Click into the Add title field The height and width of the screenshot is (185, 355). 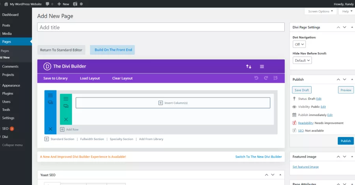click(x=161, y=27)
